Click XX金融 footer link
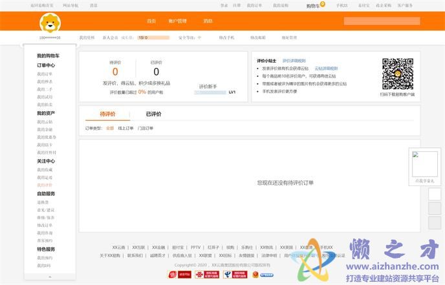This screenshot has width=445, height=285. click(x=158, y=248)
